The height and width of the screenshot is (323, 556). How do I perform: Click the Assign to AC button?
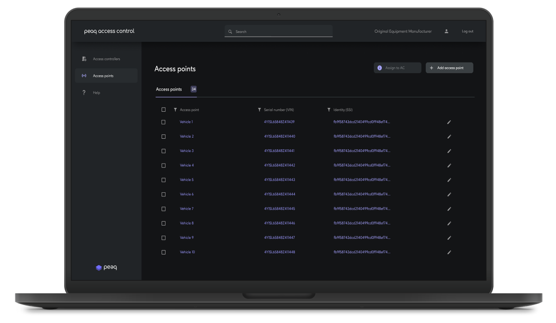398,68
